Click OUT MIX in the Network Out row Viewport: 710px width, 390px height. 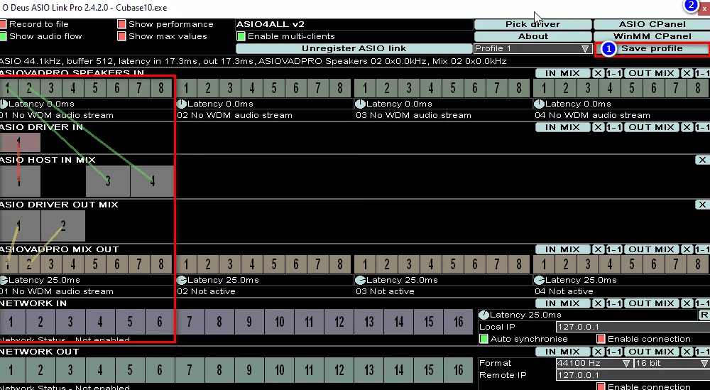tap(652, 352)
